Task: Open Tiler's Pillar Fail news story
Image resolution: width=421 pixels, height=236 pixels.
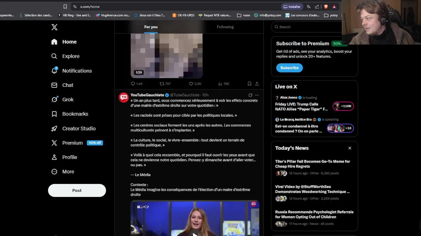Action: click(x=312, y=164)
